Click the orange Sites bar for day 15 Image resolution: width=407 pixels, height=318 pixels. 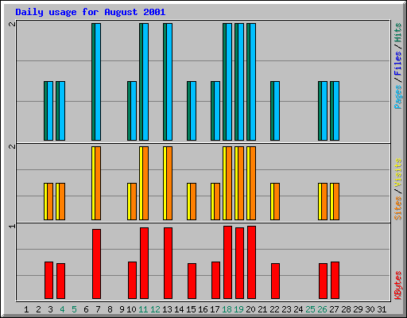(x=193, y=201)
